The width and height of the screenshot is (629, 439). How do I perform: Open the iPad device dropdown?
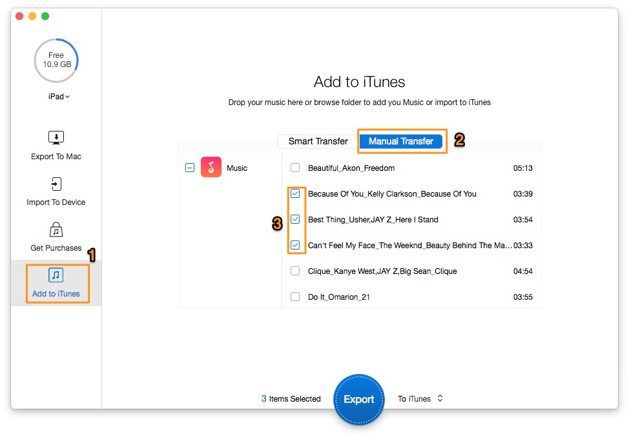point(59,97)
